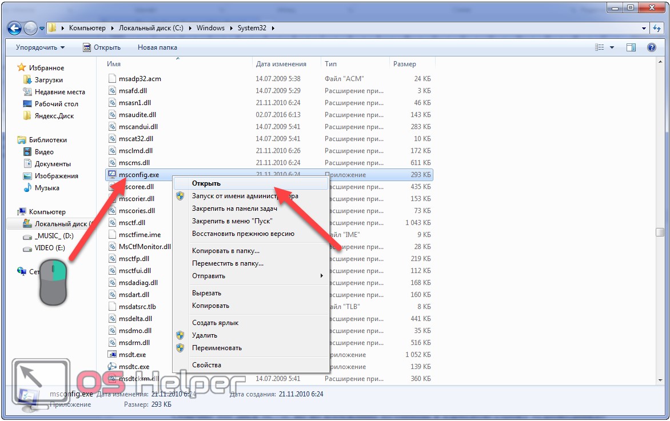670x421 pixels.
Task: Sort by 'Тип' column header
Action: (331, 63)
